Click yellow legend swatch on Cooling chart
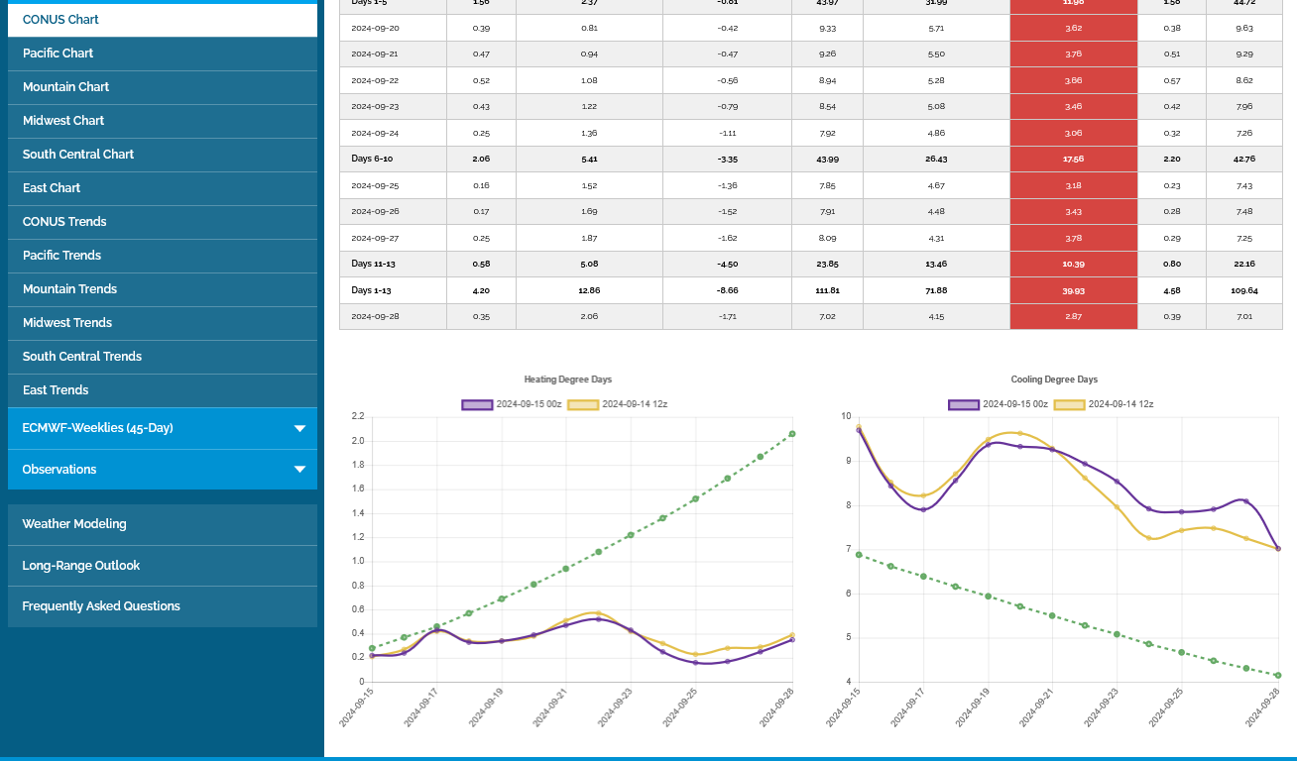The height and width of the screenshot is (761, 1297). pyautogui.click(x=1069, y=404)
